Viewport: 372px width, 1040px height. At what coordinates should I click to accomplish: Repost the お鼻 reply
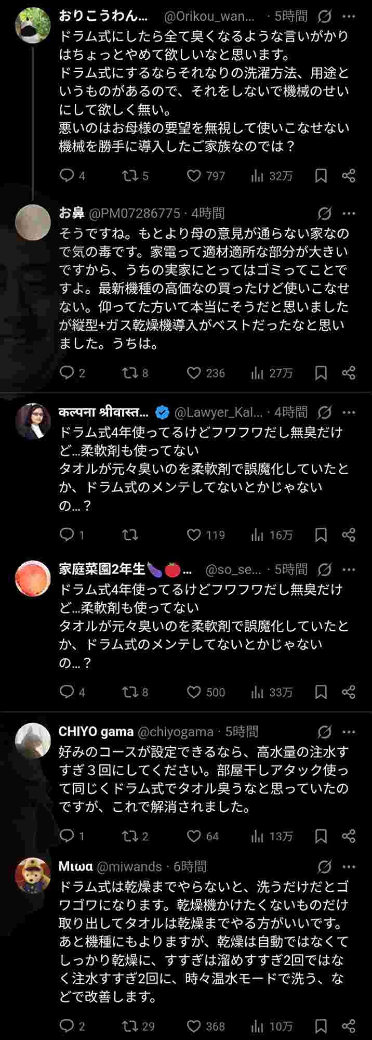point(130,373)
